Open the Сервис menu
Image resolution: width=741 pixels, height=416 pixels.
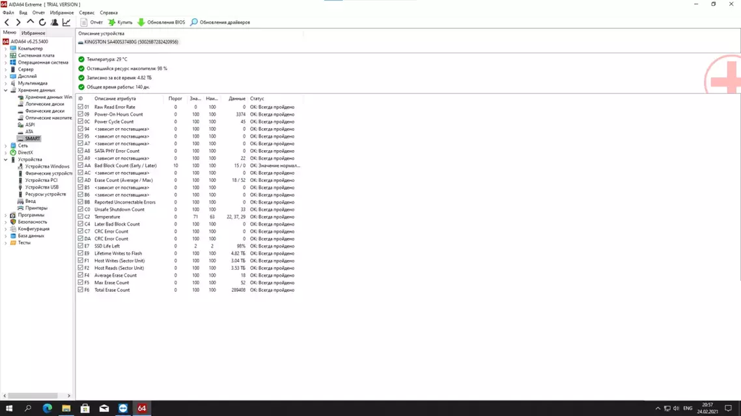(87, 13)
